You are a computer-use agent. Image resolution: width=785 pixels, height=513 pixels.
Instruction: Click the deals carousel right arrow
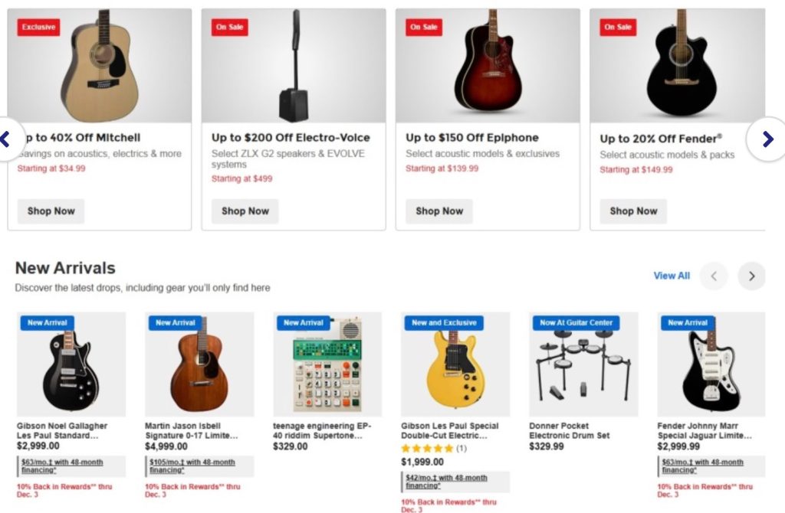(767, 139)
